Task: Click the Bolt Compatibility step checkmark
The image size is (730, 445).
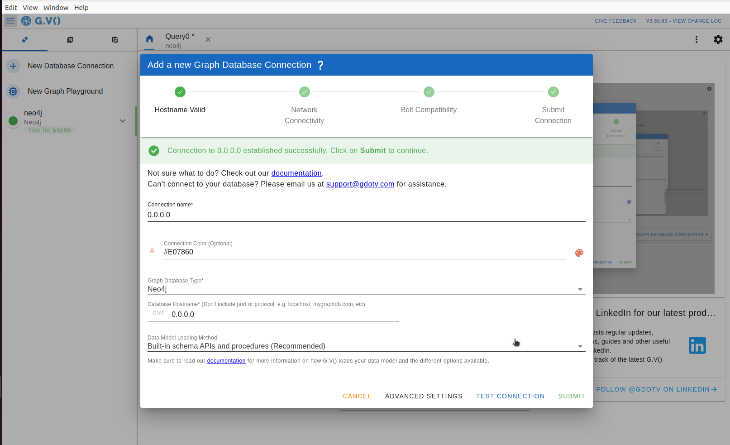Action: 429,92
